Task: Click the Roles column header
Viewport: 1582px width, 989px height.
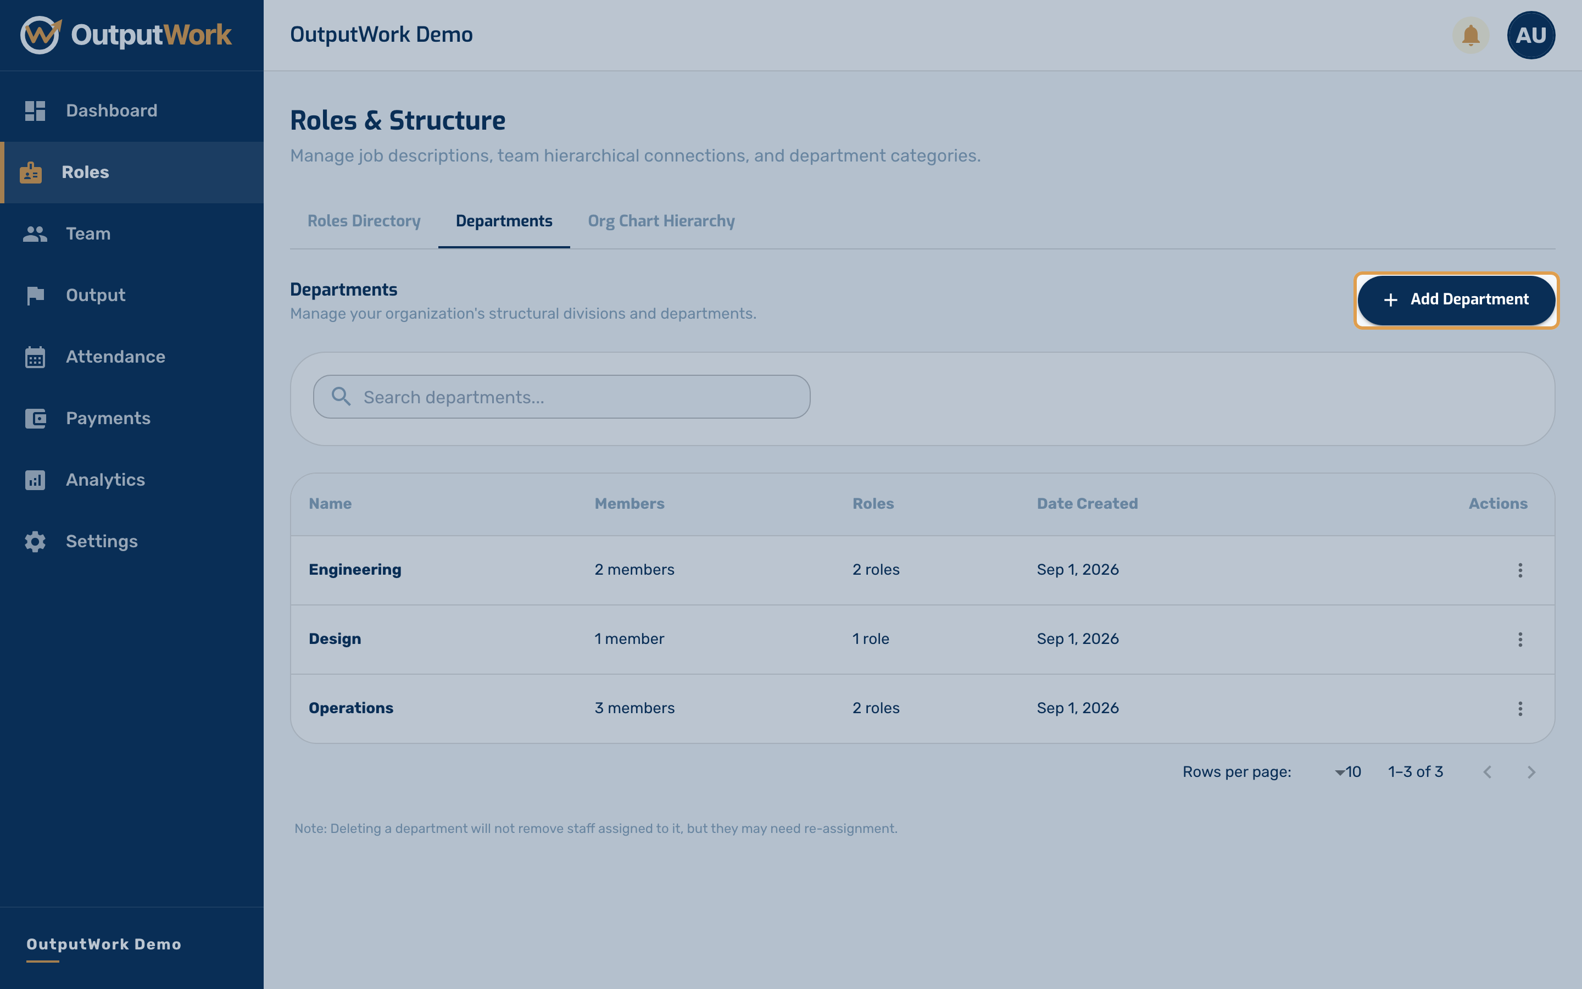Action: click(873, 504)
